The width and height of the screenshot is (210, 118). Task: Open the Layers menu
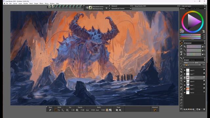(20, 4)
